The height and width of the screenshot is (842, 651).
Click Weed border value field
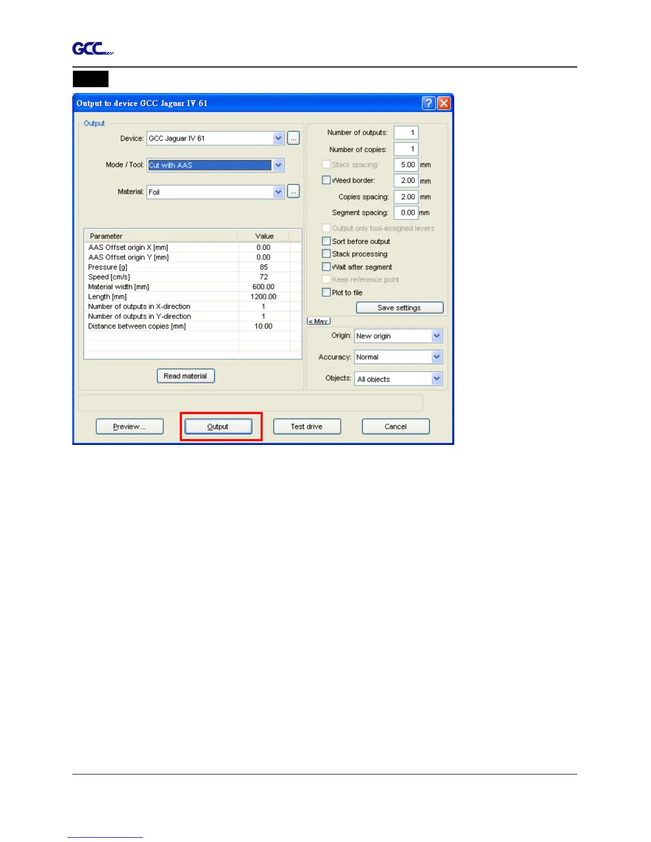pyautogui.click(x=406, y=181)
